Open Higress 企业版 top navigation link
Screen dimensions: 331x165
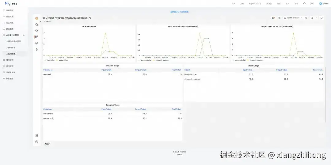pos(255,4)
